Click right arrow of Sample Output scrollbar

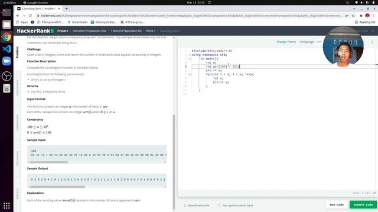(x=165, y=187)
